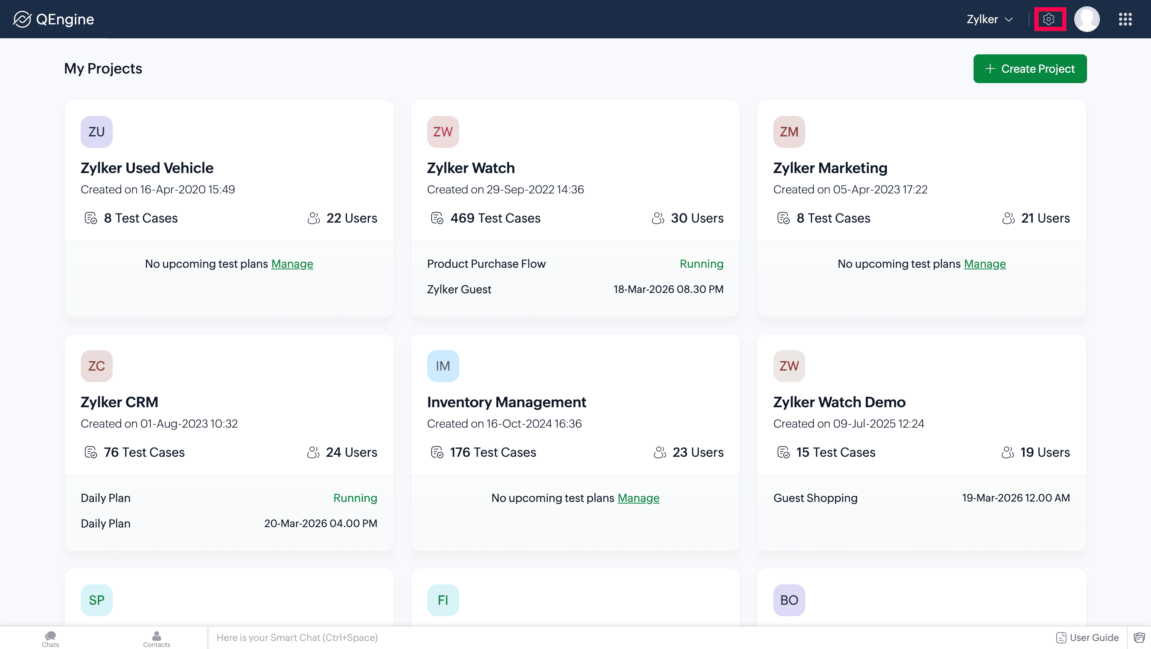Open the ZU project avatar
This screenshot has height=649, width=1151.
click(96, 132)
